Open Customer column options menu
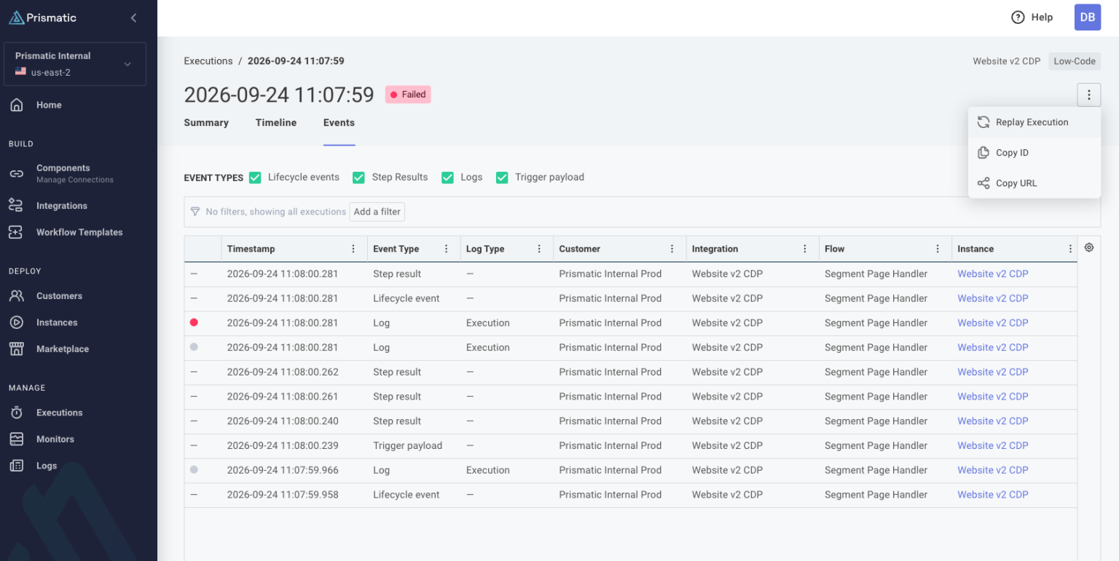This screenshot has width=1119, height=561. [x=672, y=249]
